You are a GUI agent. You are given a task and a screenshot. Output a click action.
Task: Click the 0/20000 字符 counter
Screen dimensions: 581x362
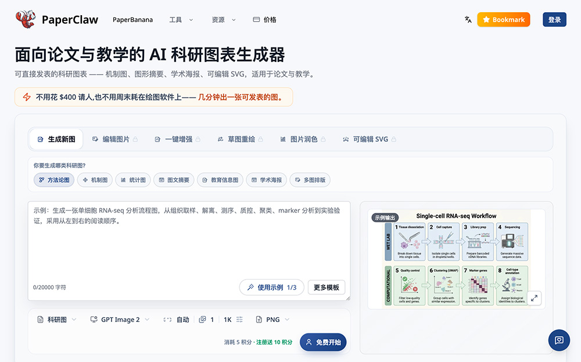pyautogui.click(x=49, y=287)
